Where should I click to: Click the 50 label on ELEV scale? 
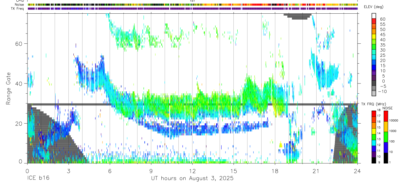(382, 29)
